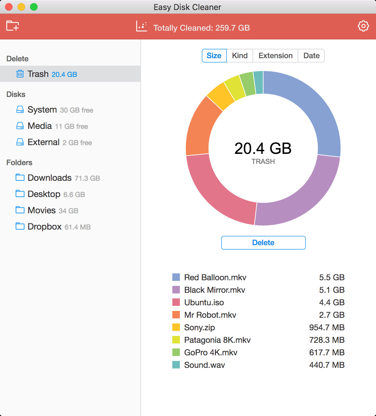Click the Mr Robot.mkv file name
The image size is (376, 416).
click(210, 315)
